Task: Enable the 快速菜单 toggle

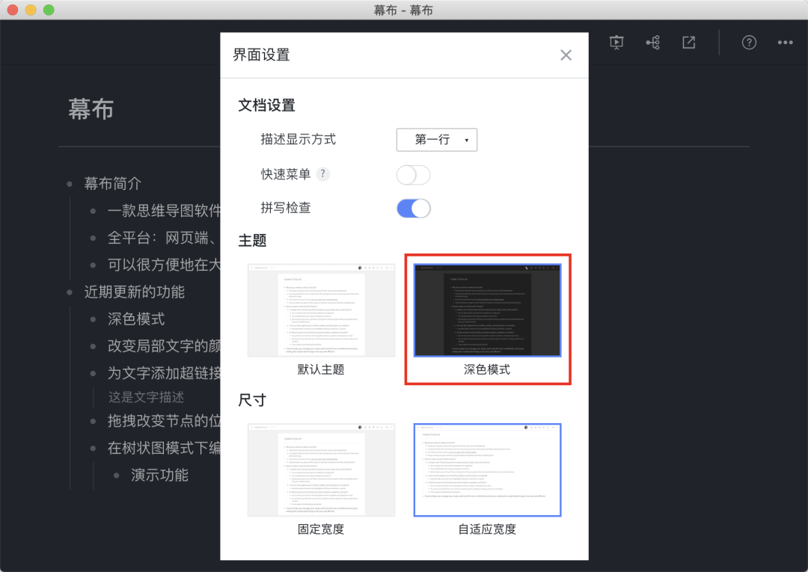Action: [x=413, y=174]
